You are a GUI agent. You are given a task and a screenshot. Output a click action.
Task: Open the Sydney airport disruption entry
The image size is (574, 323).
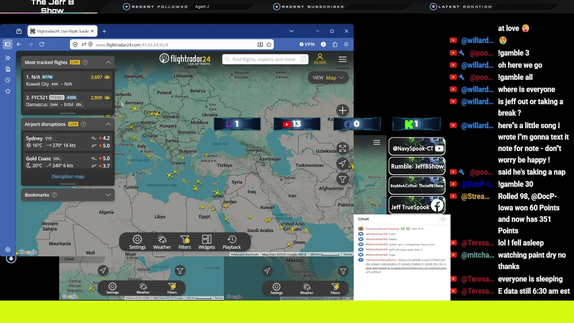coord(68,142)
